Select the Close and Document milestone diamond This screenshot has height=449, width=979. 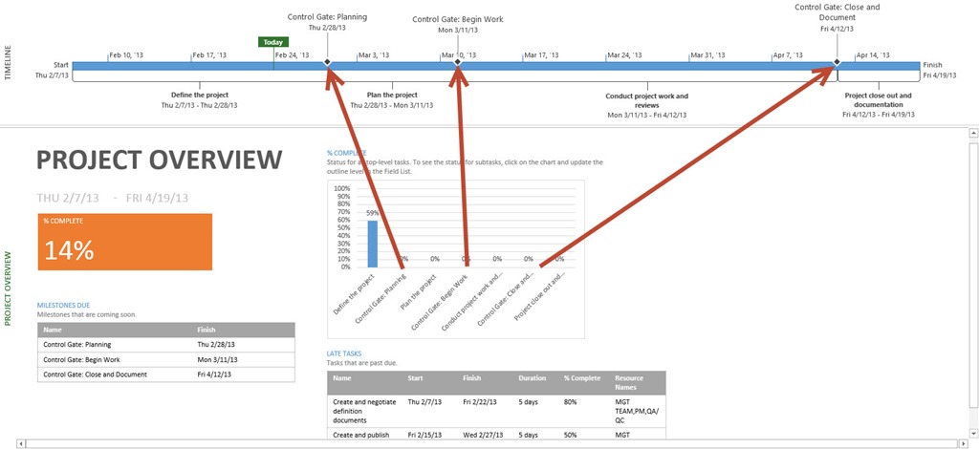point(837,63)
